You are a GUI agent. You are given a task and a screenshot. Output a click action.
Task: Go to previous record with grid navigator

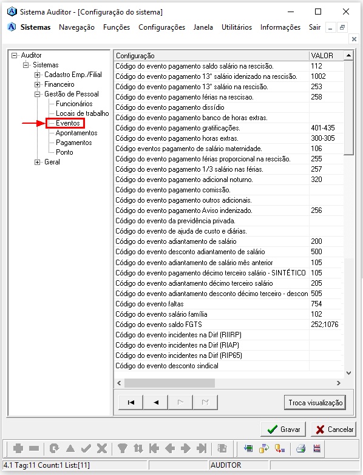(156, 402)
